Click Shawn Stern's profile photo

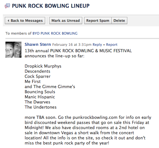click(x=13, y=50)
